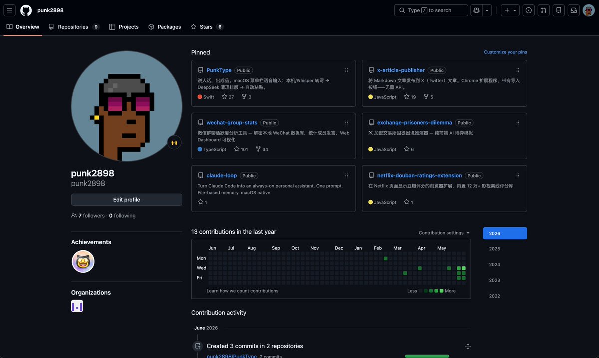Open Repositories icon in the header
The height and width of the screenshot is (358, 599).
click(559, 10)
